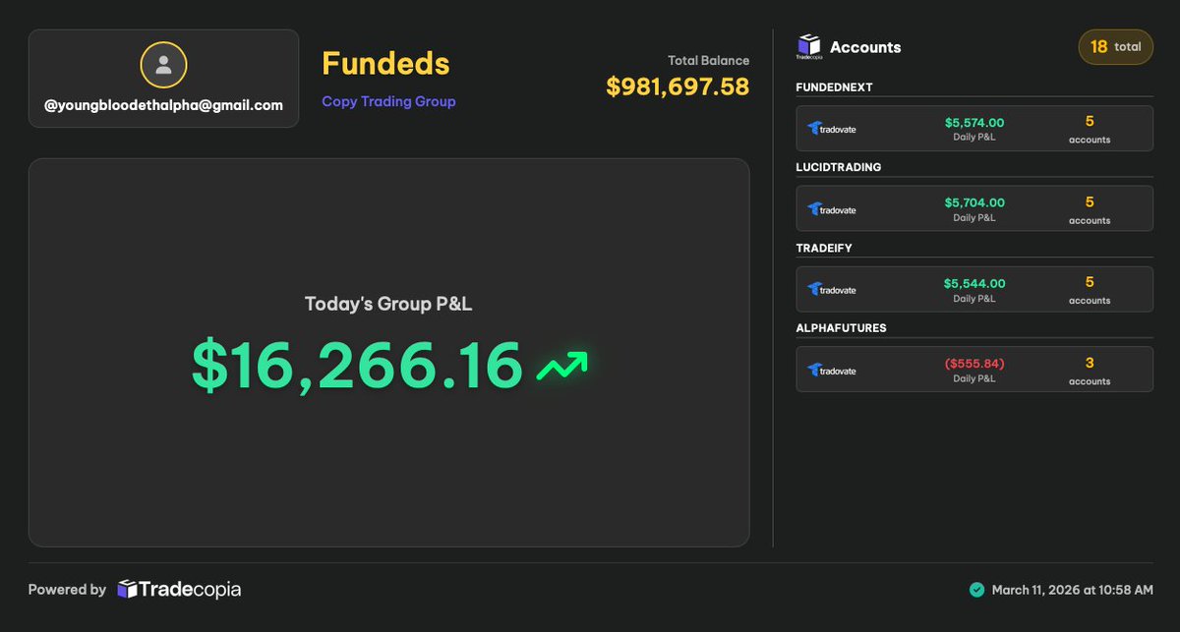Click the Fundeds group title
This screenshot has height=632, width=1180.
point(385,63)
